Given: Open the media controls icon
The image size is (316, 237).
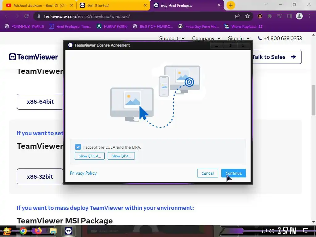Looking at the screenshot, I should [279, 16].
